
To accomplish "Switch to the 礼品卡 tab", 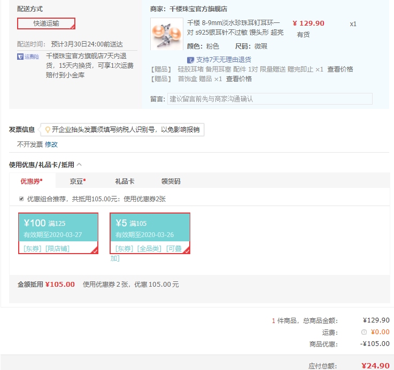I will coord(125,181).
